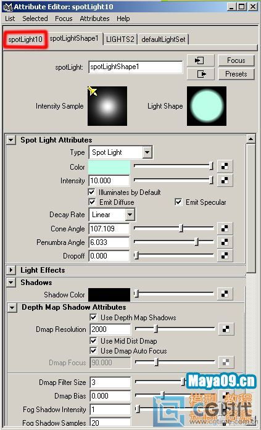Image resolution: width=261 pixels, height=430 pixels.
Task: Click the Dmap Resolution value field
Action: (x=110, y=329)
